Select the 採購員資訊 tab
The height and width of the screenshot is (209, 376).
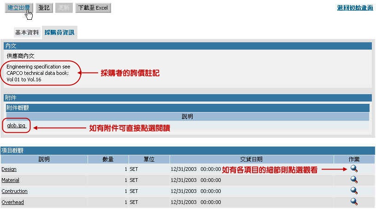click(x=59, y=33)
